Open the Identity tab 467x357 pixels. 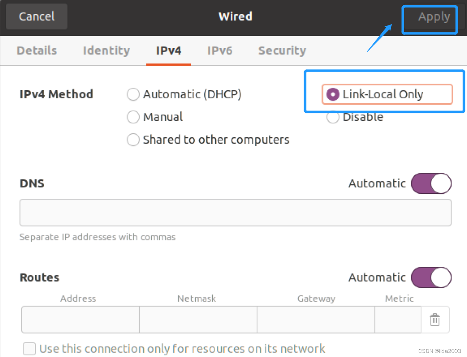click(x=106, y=51)
